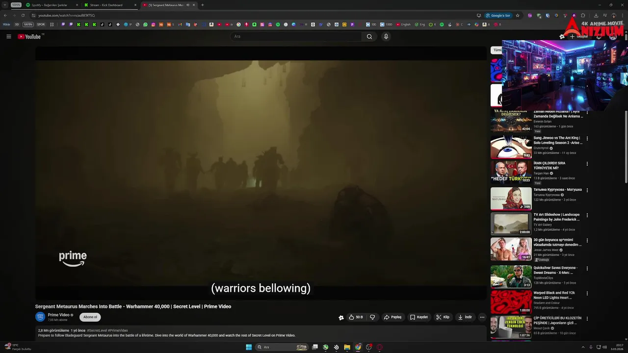
Task: Open Prime Video channel name link
Action: [58, 315]
